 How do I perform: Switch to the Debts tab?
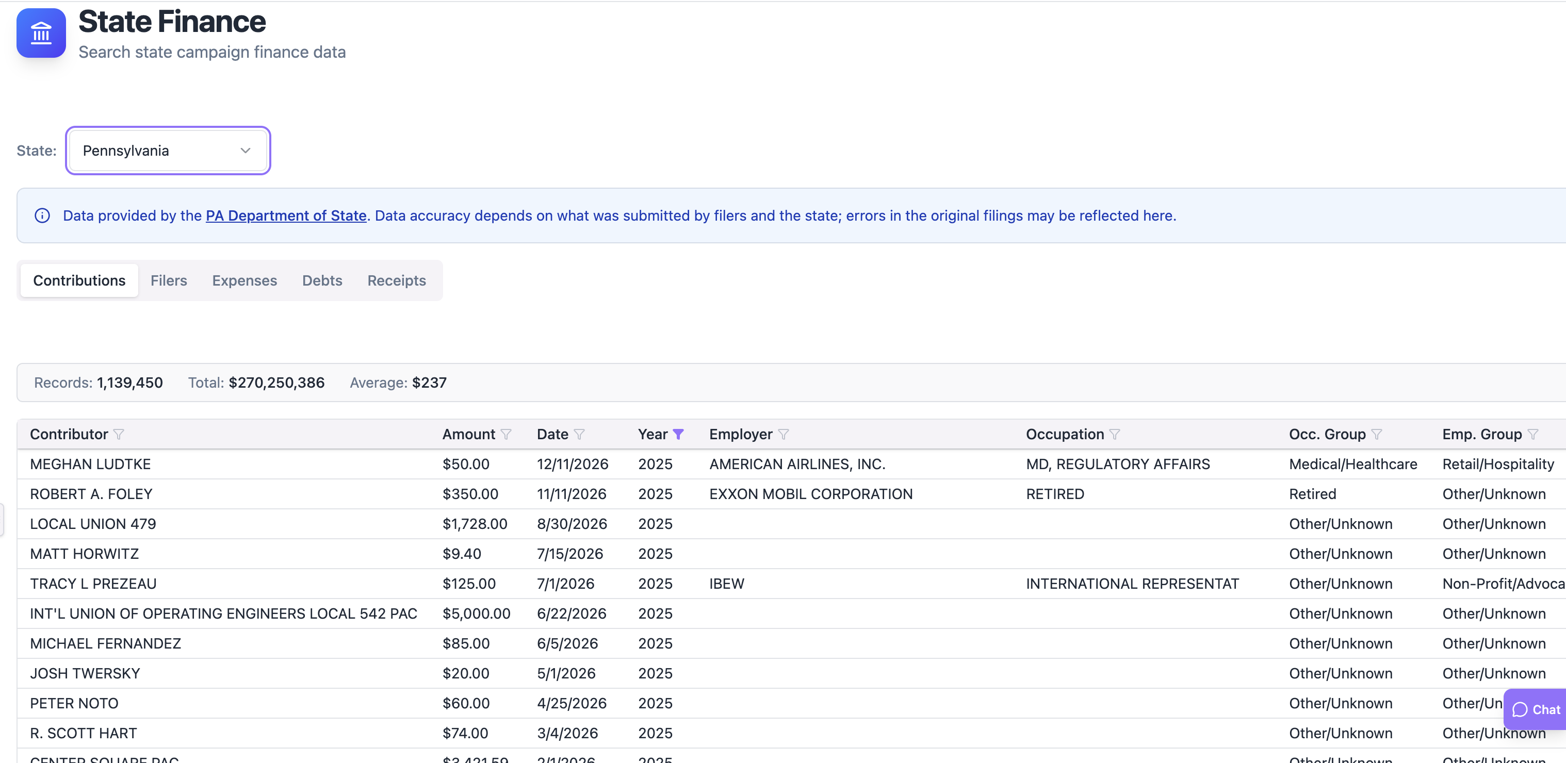[322, 280]
